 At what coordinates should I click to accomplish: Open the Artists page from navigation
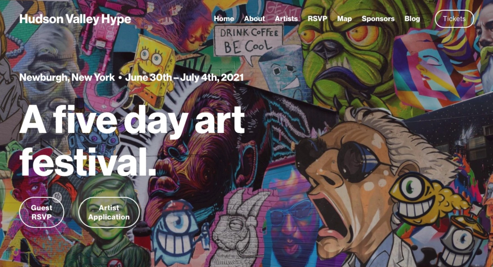pos(286,19)
